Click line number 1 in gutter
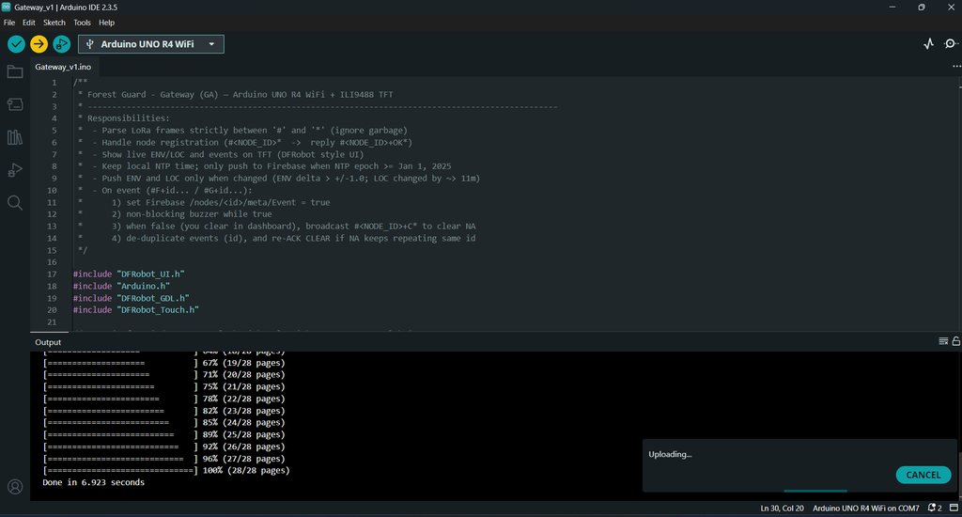Image resolution: width=962 pixels, height=517 pixels. click(x=54, y=83)
